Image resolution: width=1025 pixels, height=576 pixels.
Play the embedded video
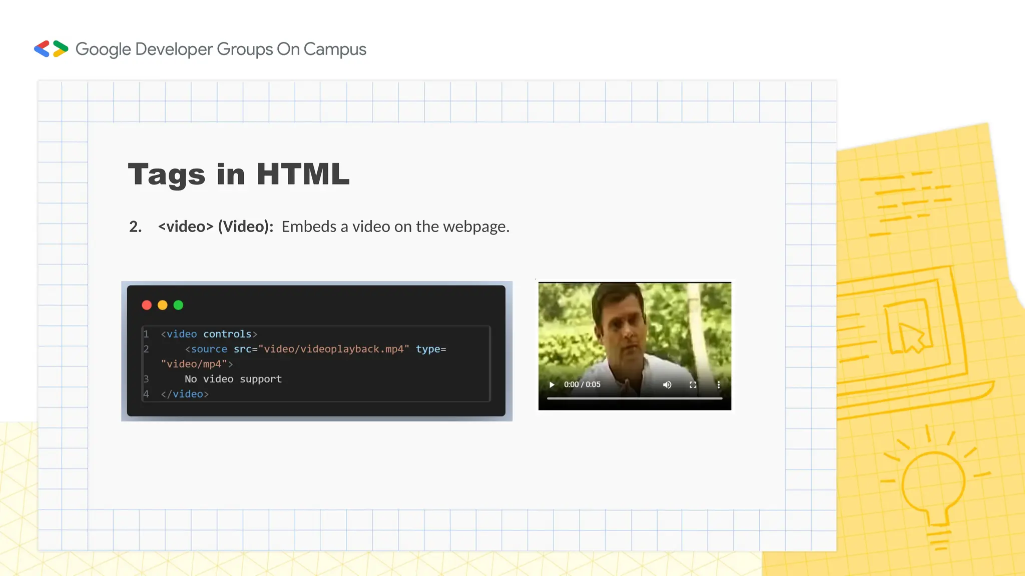tap(552, 384)
